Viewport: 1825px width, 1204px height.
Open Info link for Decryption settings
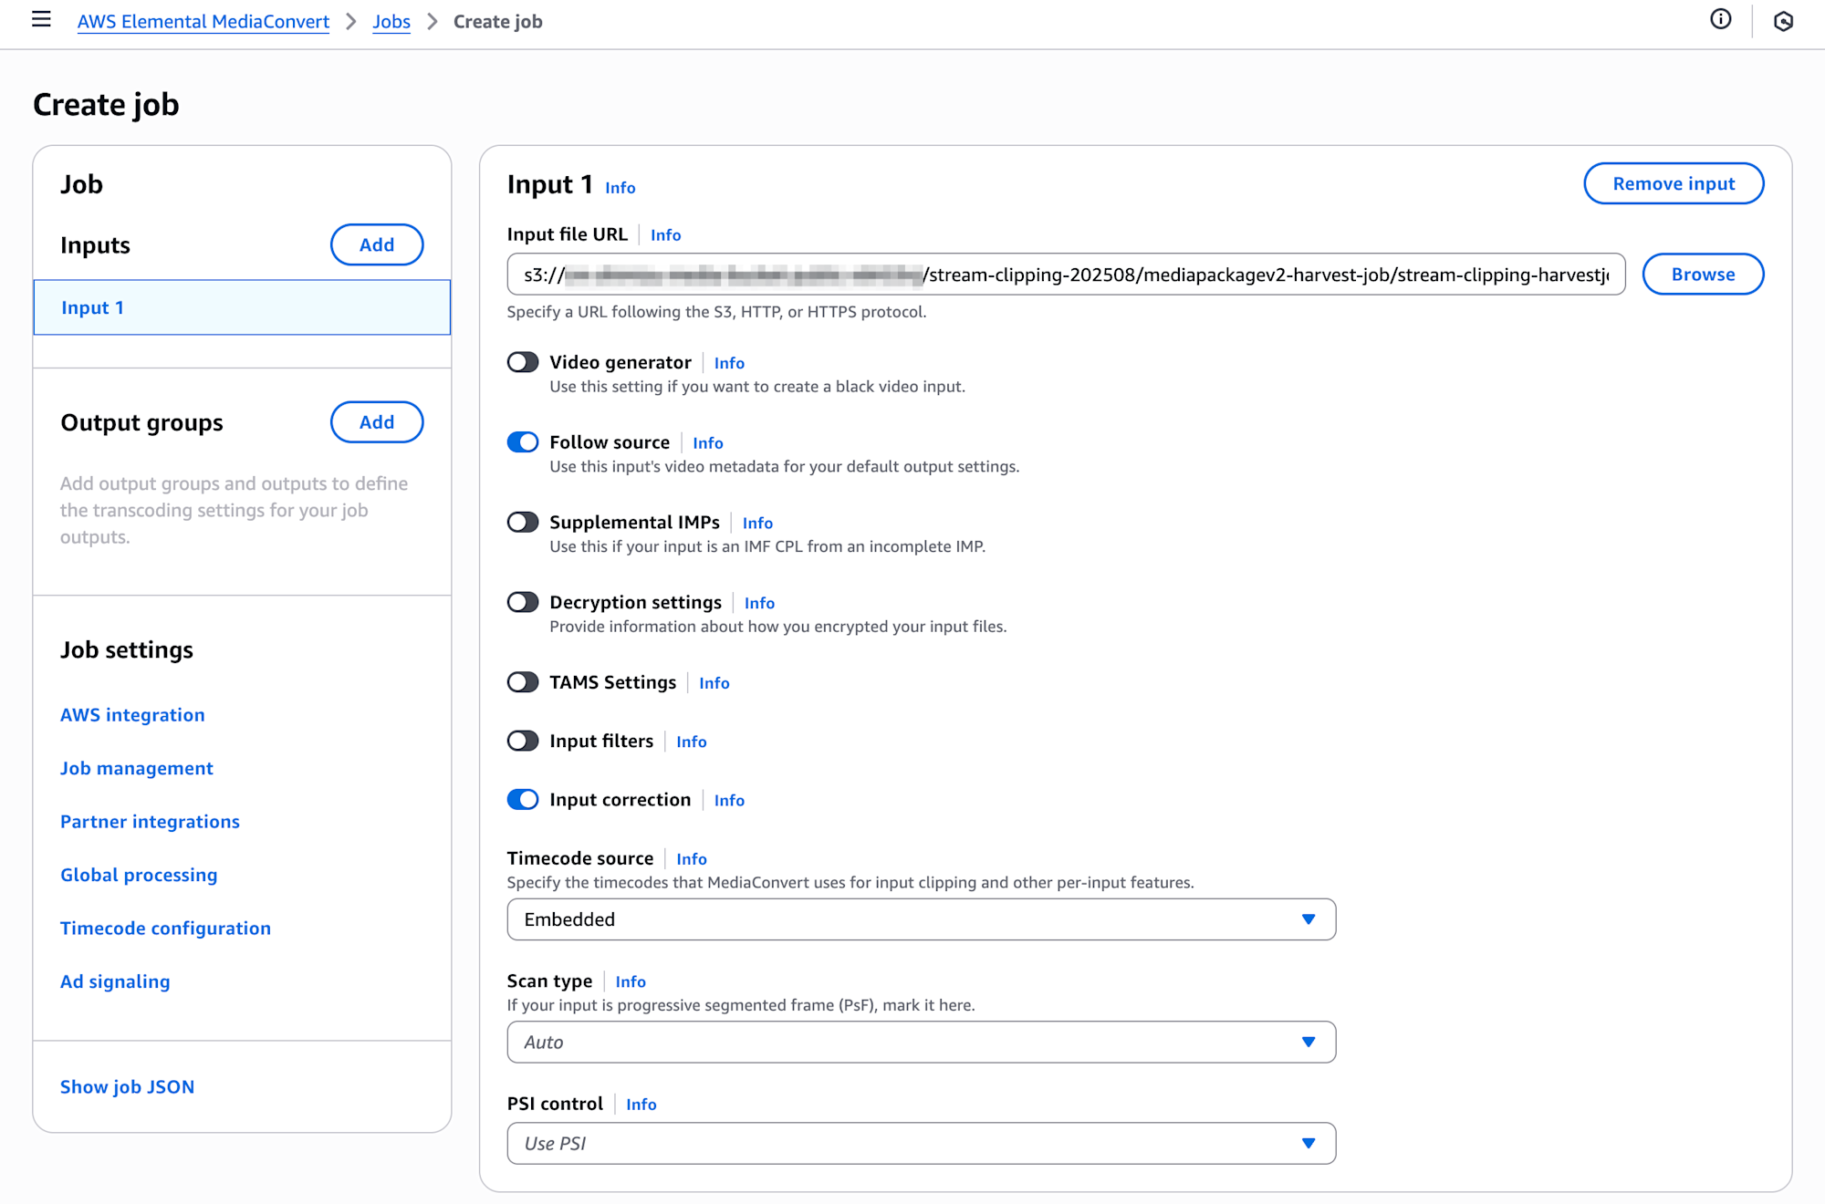coord(759,603)
